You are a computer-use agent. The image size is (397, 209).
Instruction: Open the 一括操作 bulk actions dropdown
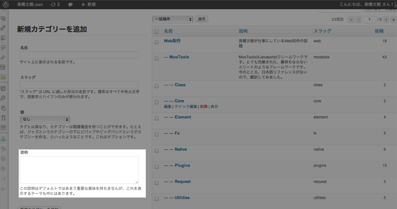(x=172, y=19)
